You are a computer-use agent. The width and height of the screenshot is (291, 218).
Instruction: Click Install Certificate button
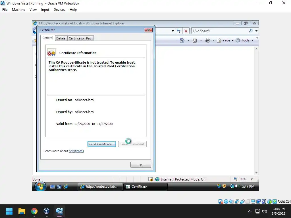coord(101,144)
